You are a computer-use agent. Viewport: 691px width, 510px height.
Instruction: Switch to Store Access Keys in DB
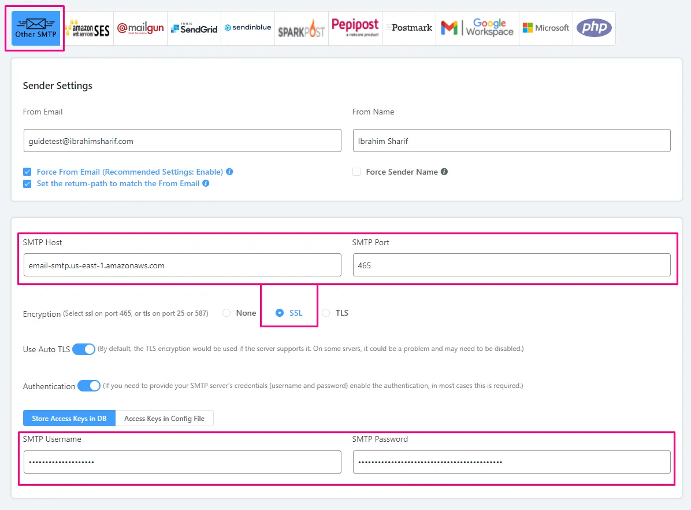point(69,418)
